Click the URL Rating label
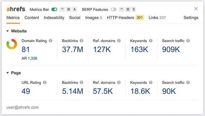 [x=31, y=83]
